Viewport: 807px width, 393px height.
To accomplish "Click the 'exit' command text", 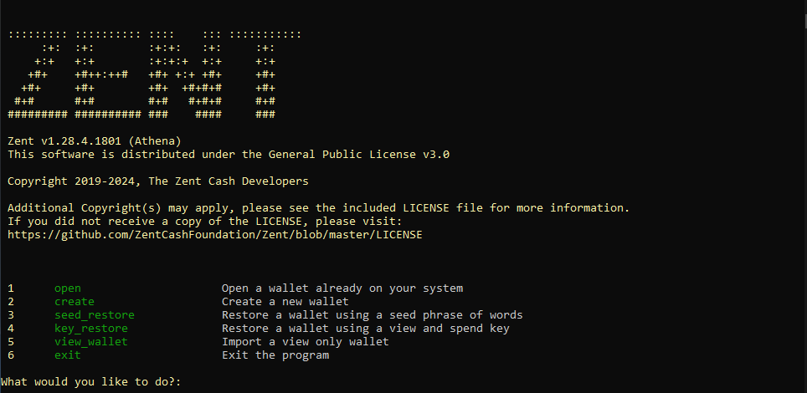I will tap(68, 355).
